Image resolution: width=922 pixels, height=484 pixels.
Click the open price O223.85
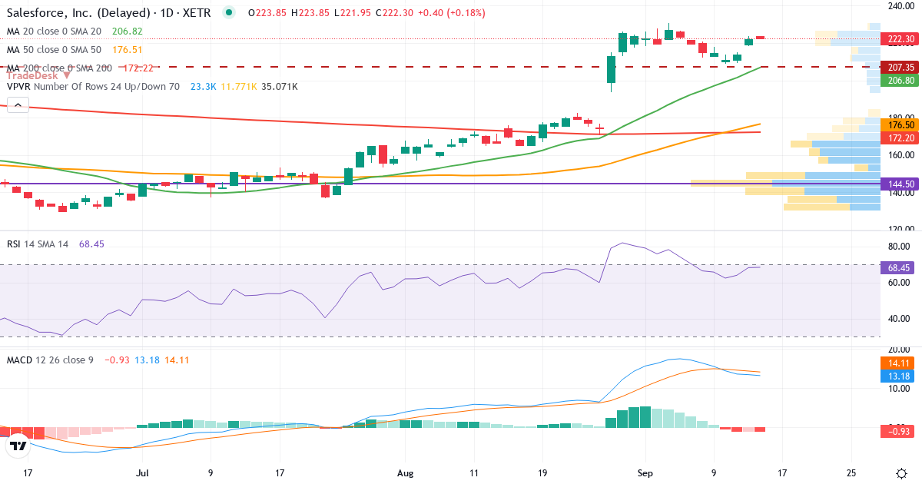click(x=269, y=12)
